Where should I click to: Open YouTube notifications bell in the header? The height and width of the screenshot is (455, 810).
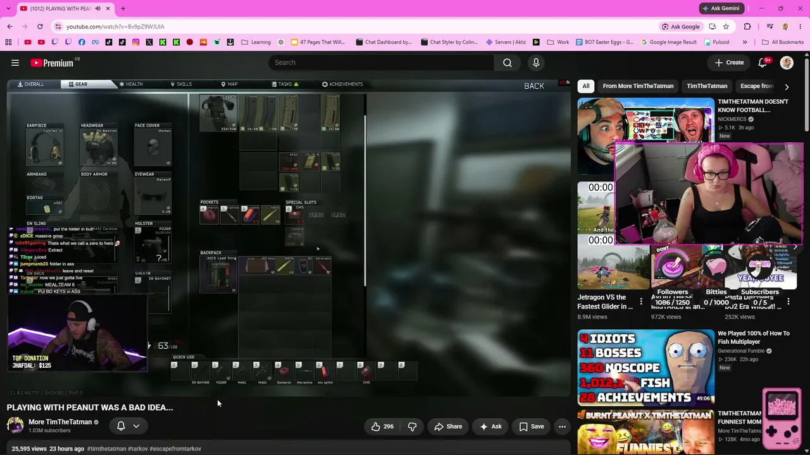pyautogui.click(x=763, y=63)
